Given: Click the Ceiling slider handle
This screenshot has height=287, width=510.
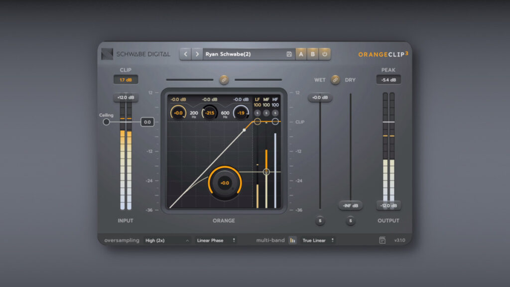Looking at the screenshot, I should 106,121.
